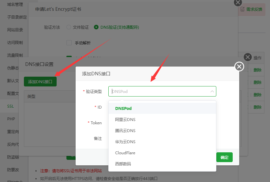This screenshot has width=270, height=182.
Task: Collapse the 验证类型 dropdown arrow
Action: (x=212, y=91)
